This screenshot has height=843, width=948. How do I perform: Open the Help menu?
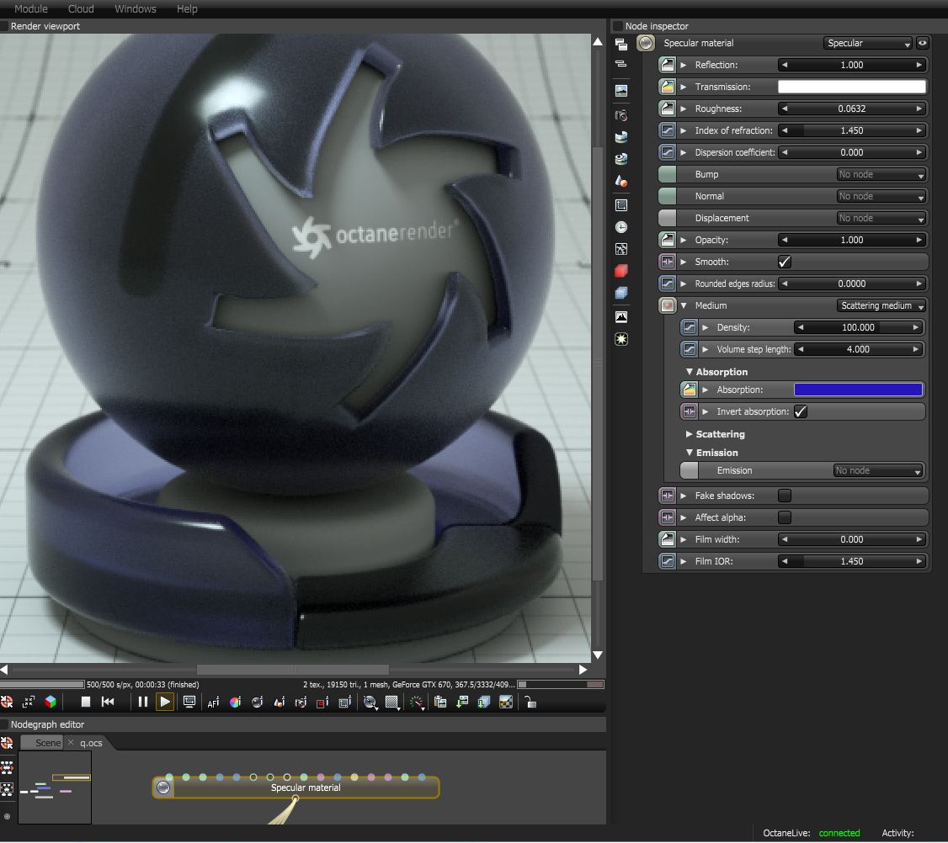click(187, 9)
